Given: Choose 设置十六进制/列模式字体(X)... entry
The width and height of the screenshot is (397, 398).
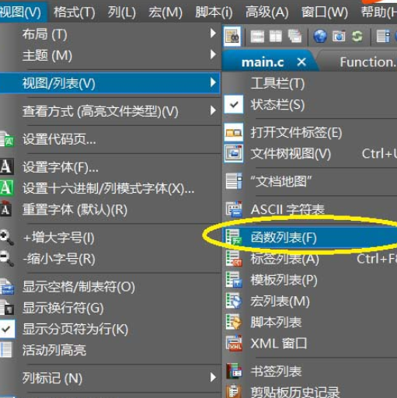Looking at the screenshot, I should (108, 188).
